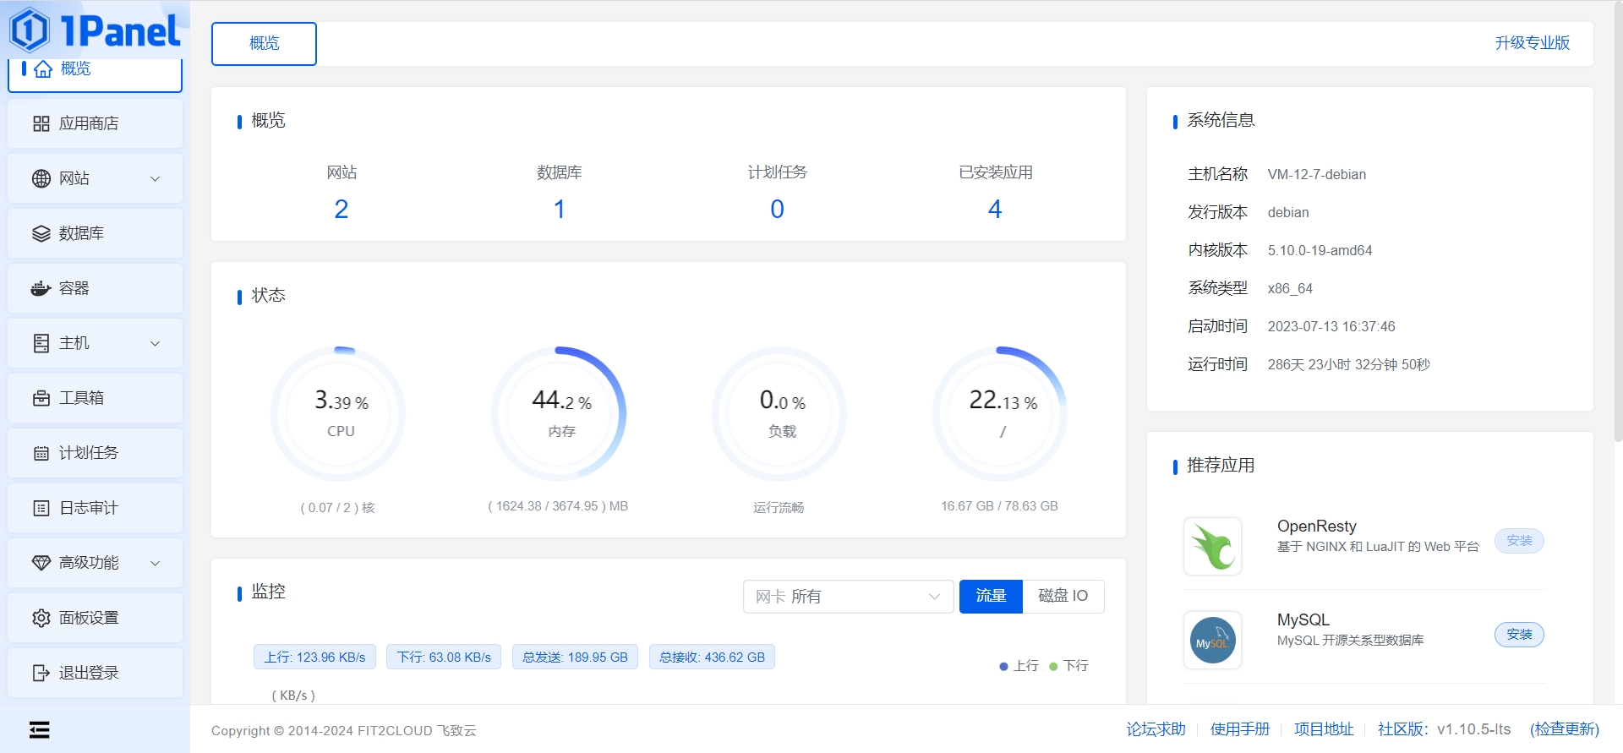1623x753 pixels.
Task: Install MySQL with 安装 button
Action: click(1519, 635)
